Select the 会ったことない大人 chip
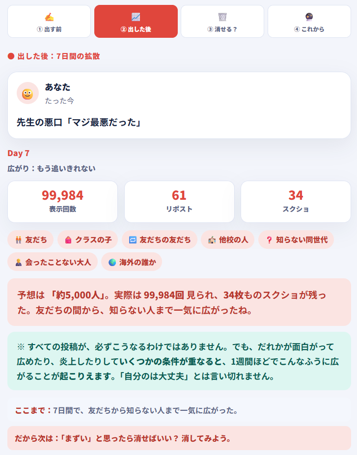This screenshot has width=357, height=455. 53,262
